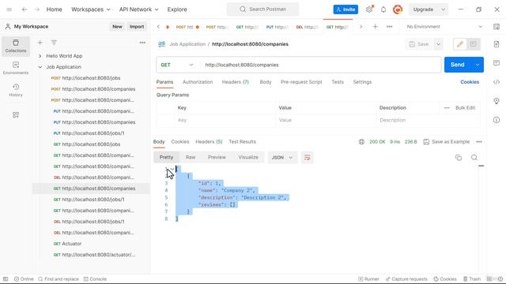Switch to the Authorization tab

[198, 82]
